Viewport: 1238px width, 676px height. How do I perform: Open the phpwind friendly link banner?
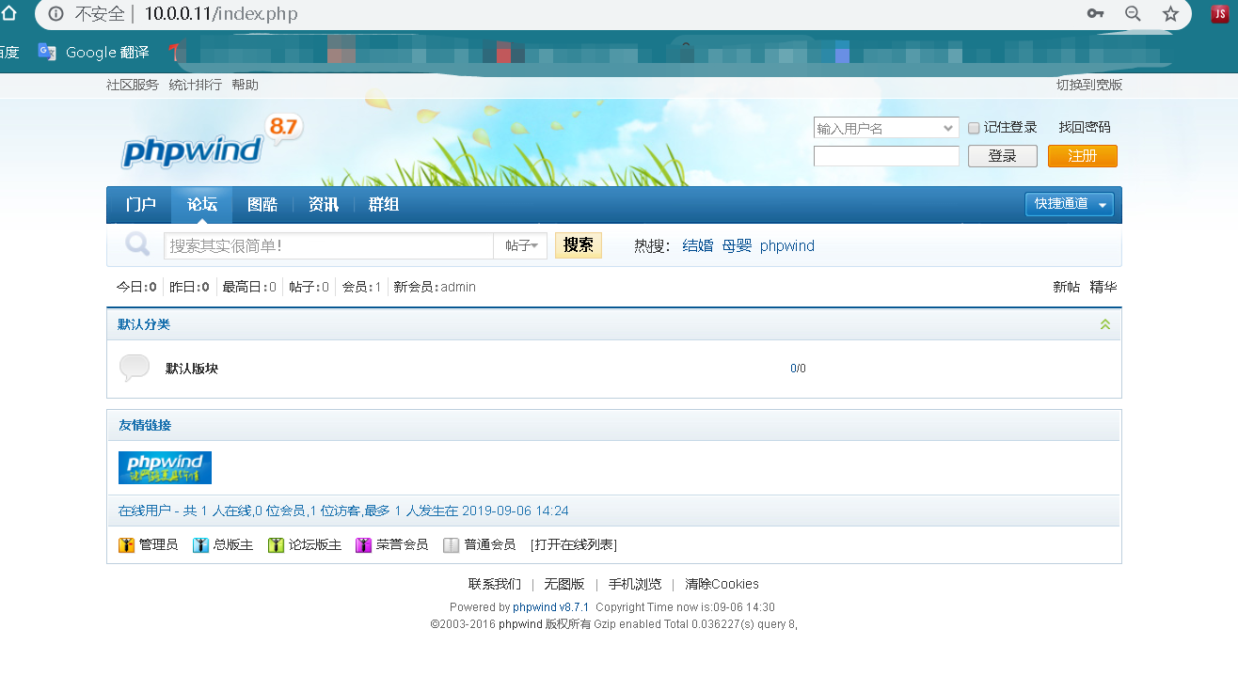pyautogui.click(x=165, y=467)
